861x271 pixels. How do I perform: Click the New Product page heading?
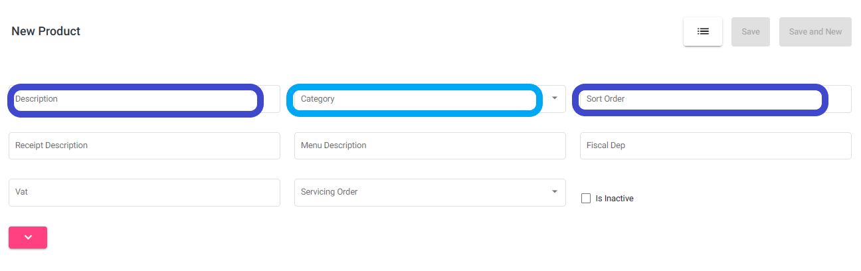46,31
